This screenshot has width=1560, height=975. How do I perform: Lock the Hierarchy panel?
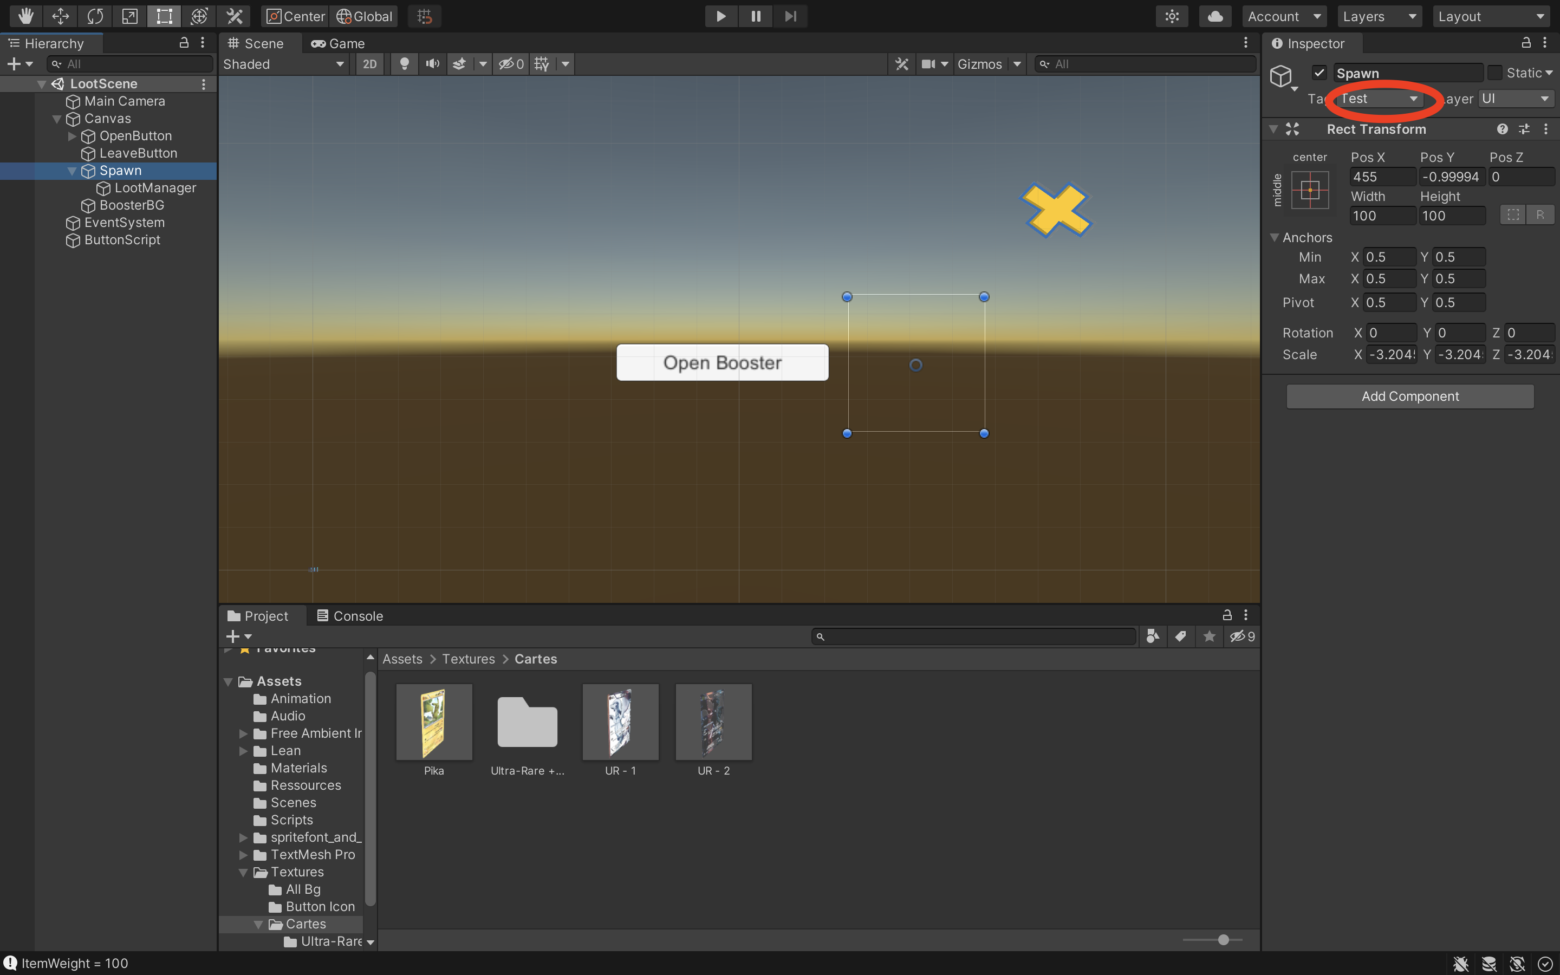[x=184, y=43]
